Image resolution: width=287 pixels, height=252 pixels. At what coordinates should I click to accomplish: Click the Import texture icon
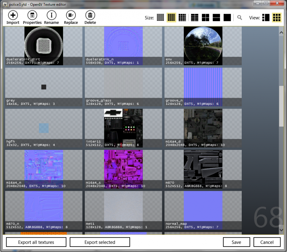[13, 15]
